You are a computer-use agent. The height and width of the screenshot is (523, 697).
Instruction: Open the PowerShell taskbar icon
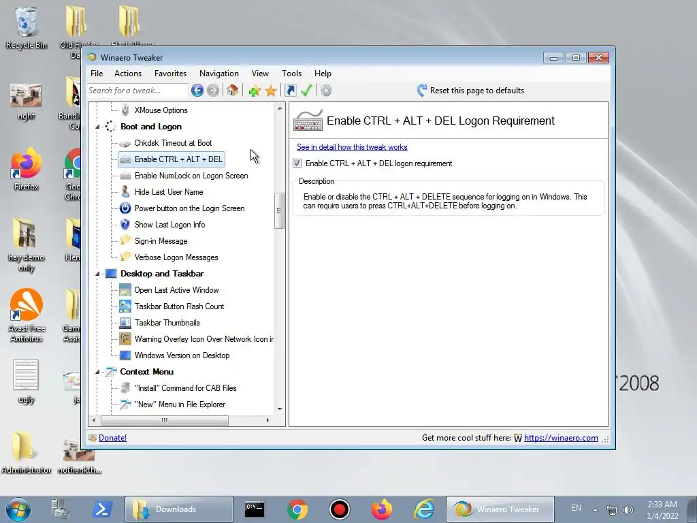click(x=102, y=509)
